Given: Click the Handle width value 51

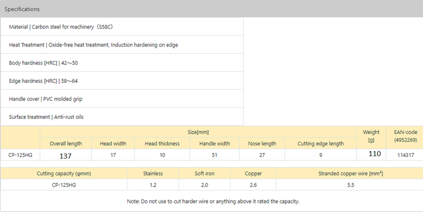Looking at the screenshot, I should click(x=214, y=155).
